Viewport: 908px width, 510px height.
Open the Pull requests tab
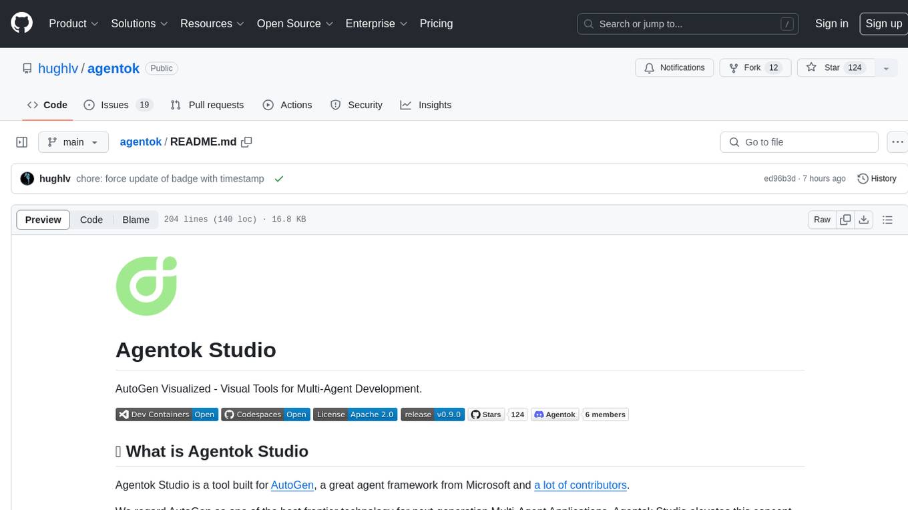tap(207, 105)
